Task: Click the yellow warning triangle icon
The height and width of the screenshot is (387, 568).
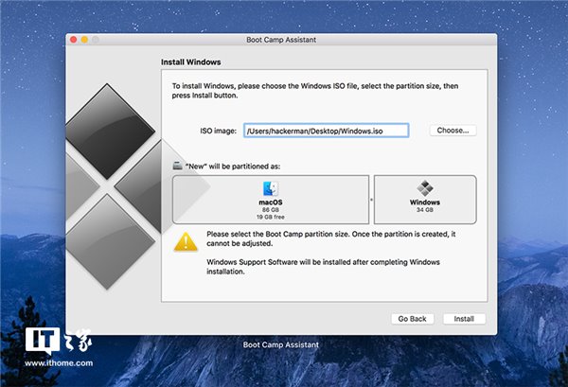Action: coord(186,242)
